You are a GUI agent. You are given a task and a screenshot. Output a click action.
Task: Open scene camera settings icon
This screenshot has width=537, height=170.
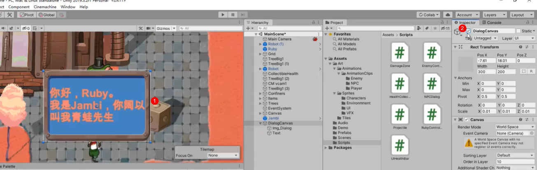pos(148,28)
